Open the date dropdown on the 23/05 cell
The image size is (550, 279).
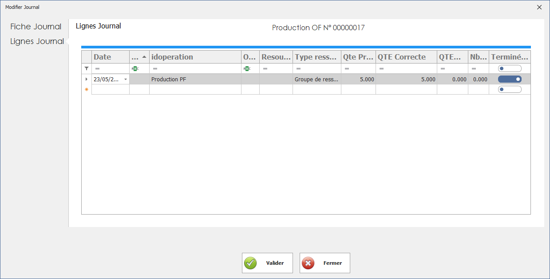[125, 79]
